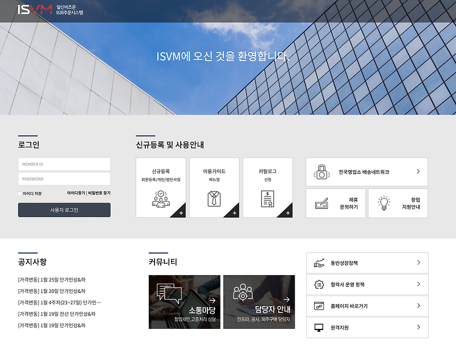Select the gear icon for 협력사 운영 정책
The height and width of the screenshot is (354, 456).
[318, 284]
